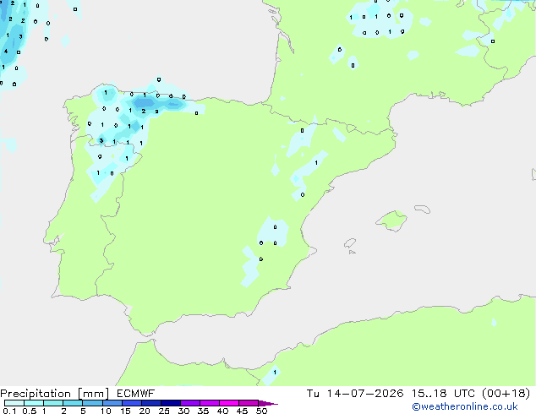Click the Tu 14-07-2026 date text

[x=355, y=394]
